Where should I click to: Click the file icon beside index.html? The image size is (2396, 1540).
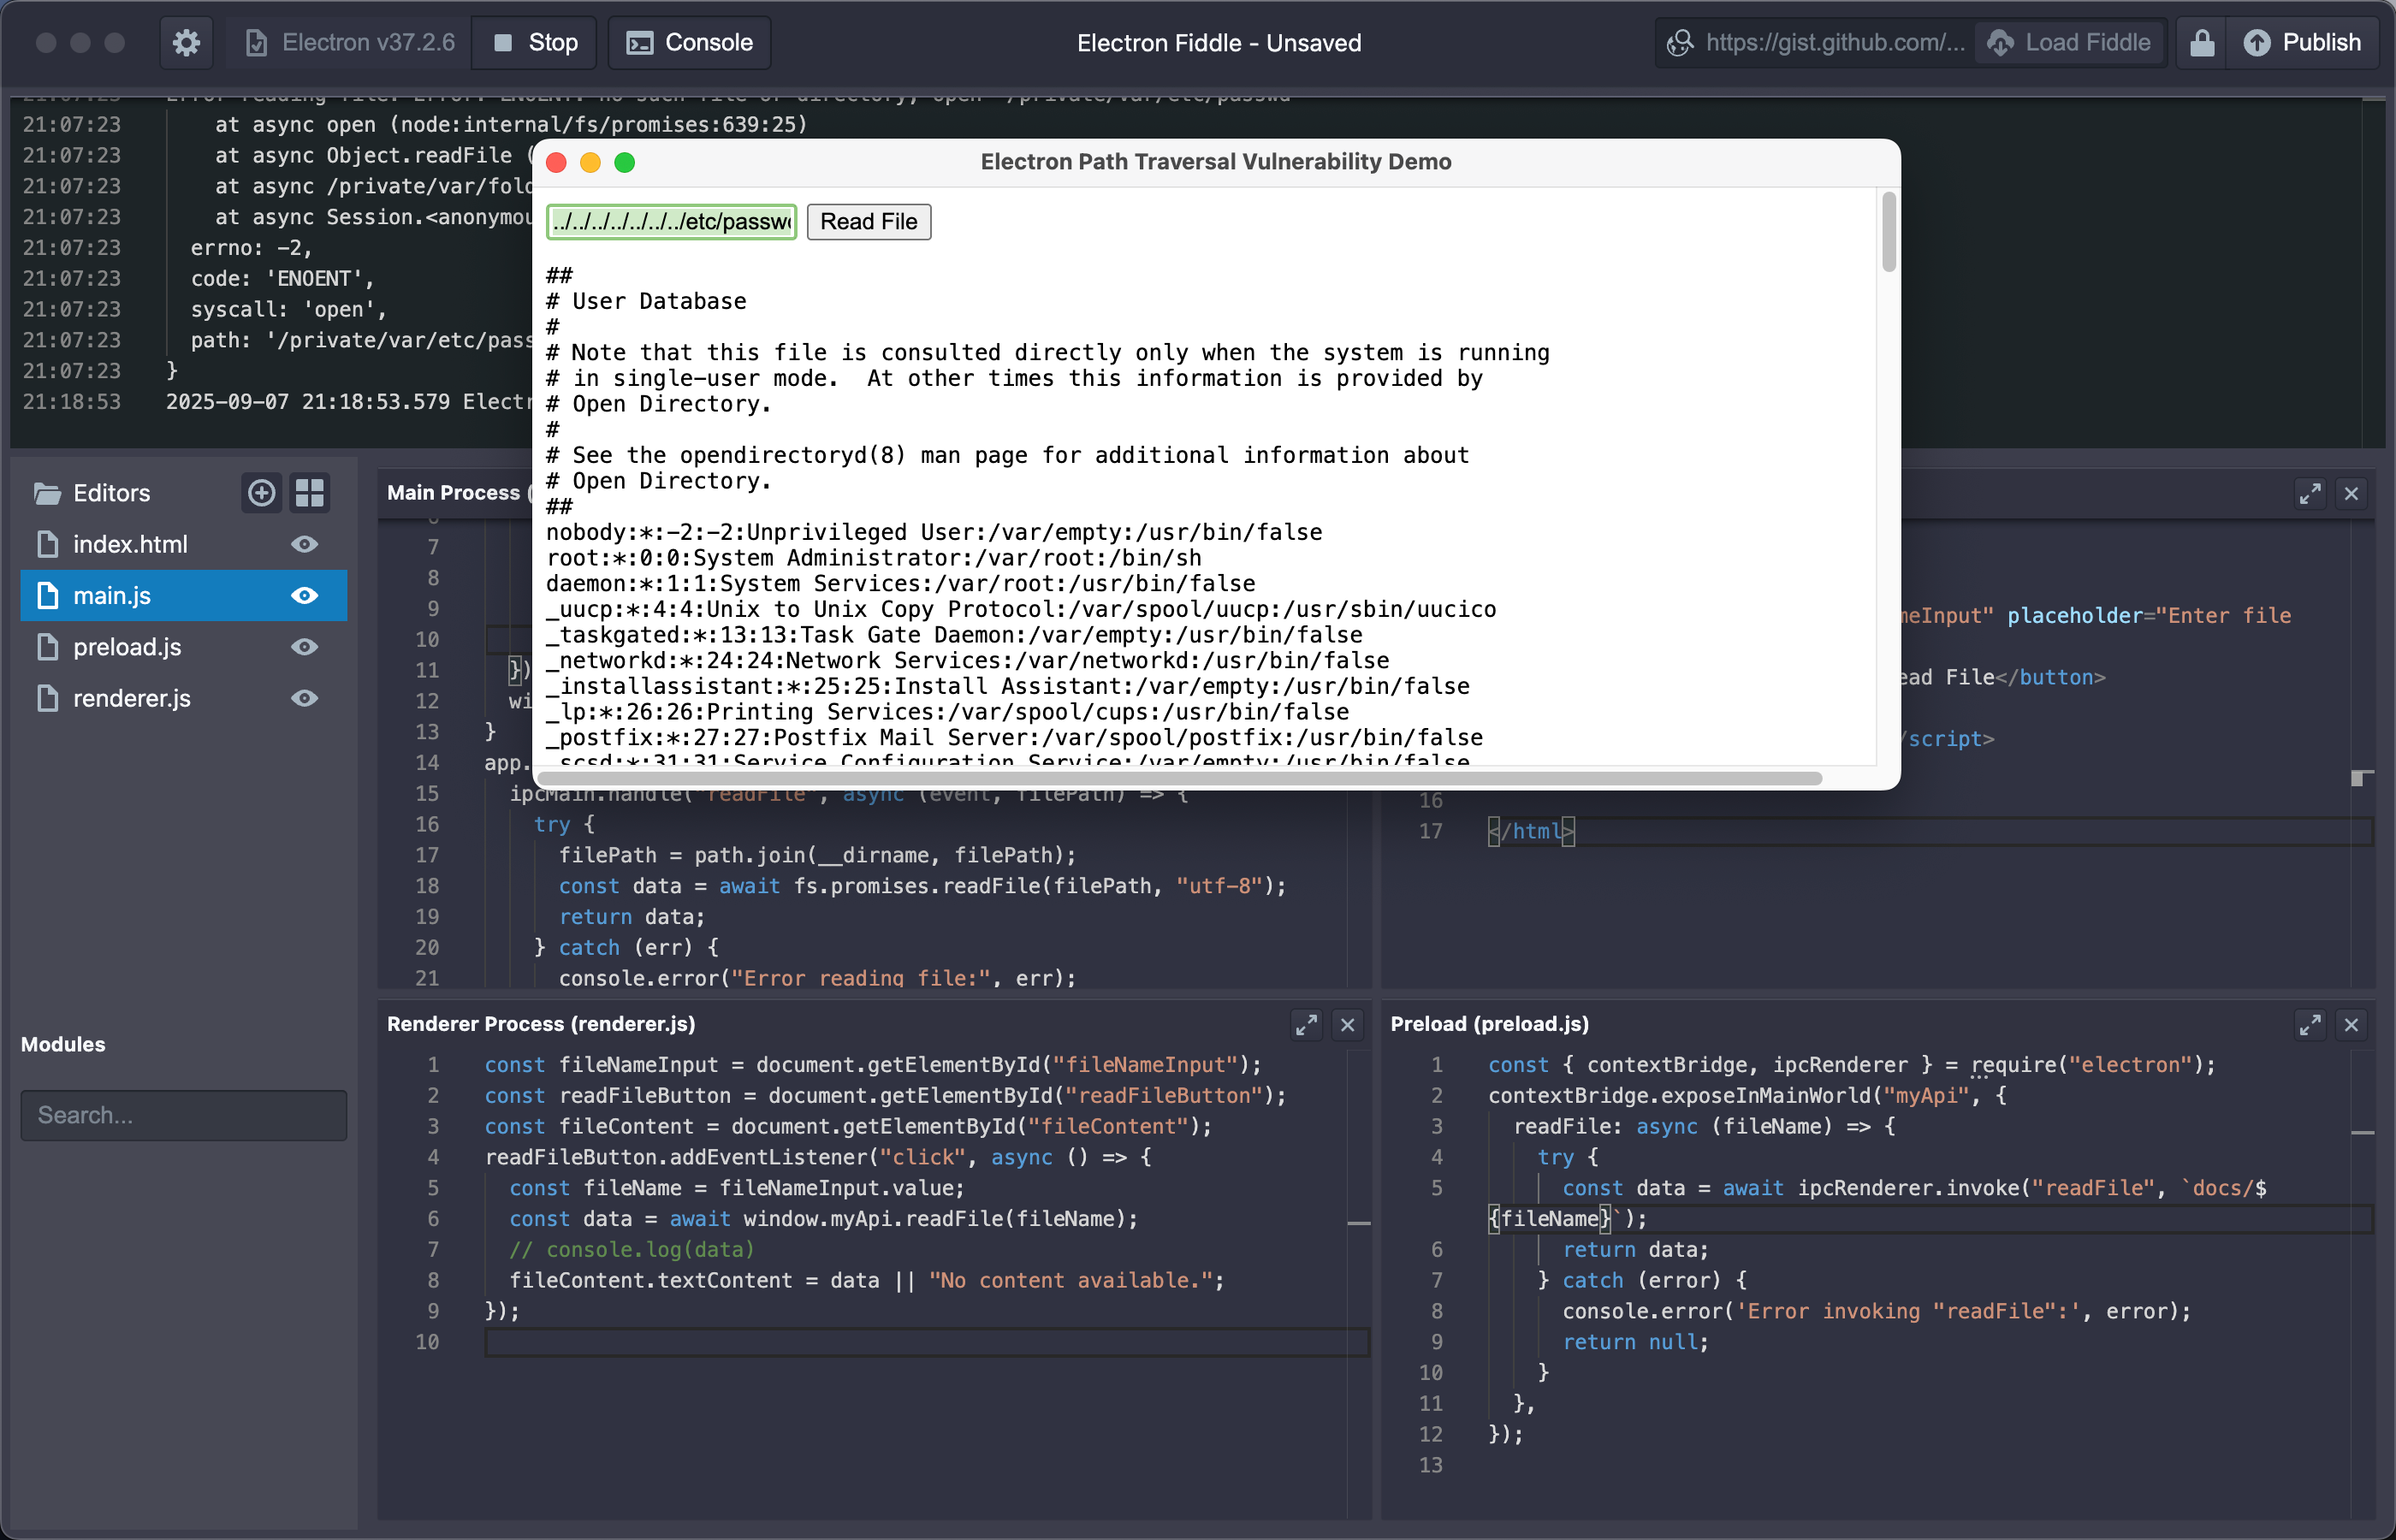(x=47, y=544)
